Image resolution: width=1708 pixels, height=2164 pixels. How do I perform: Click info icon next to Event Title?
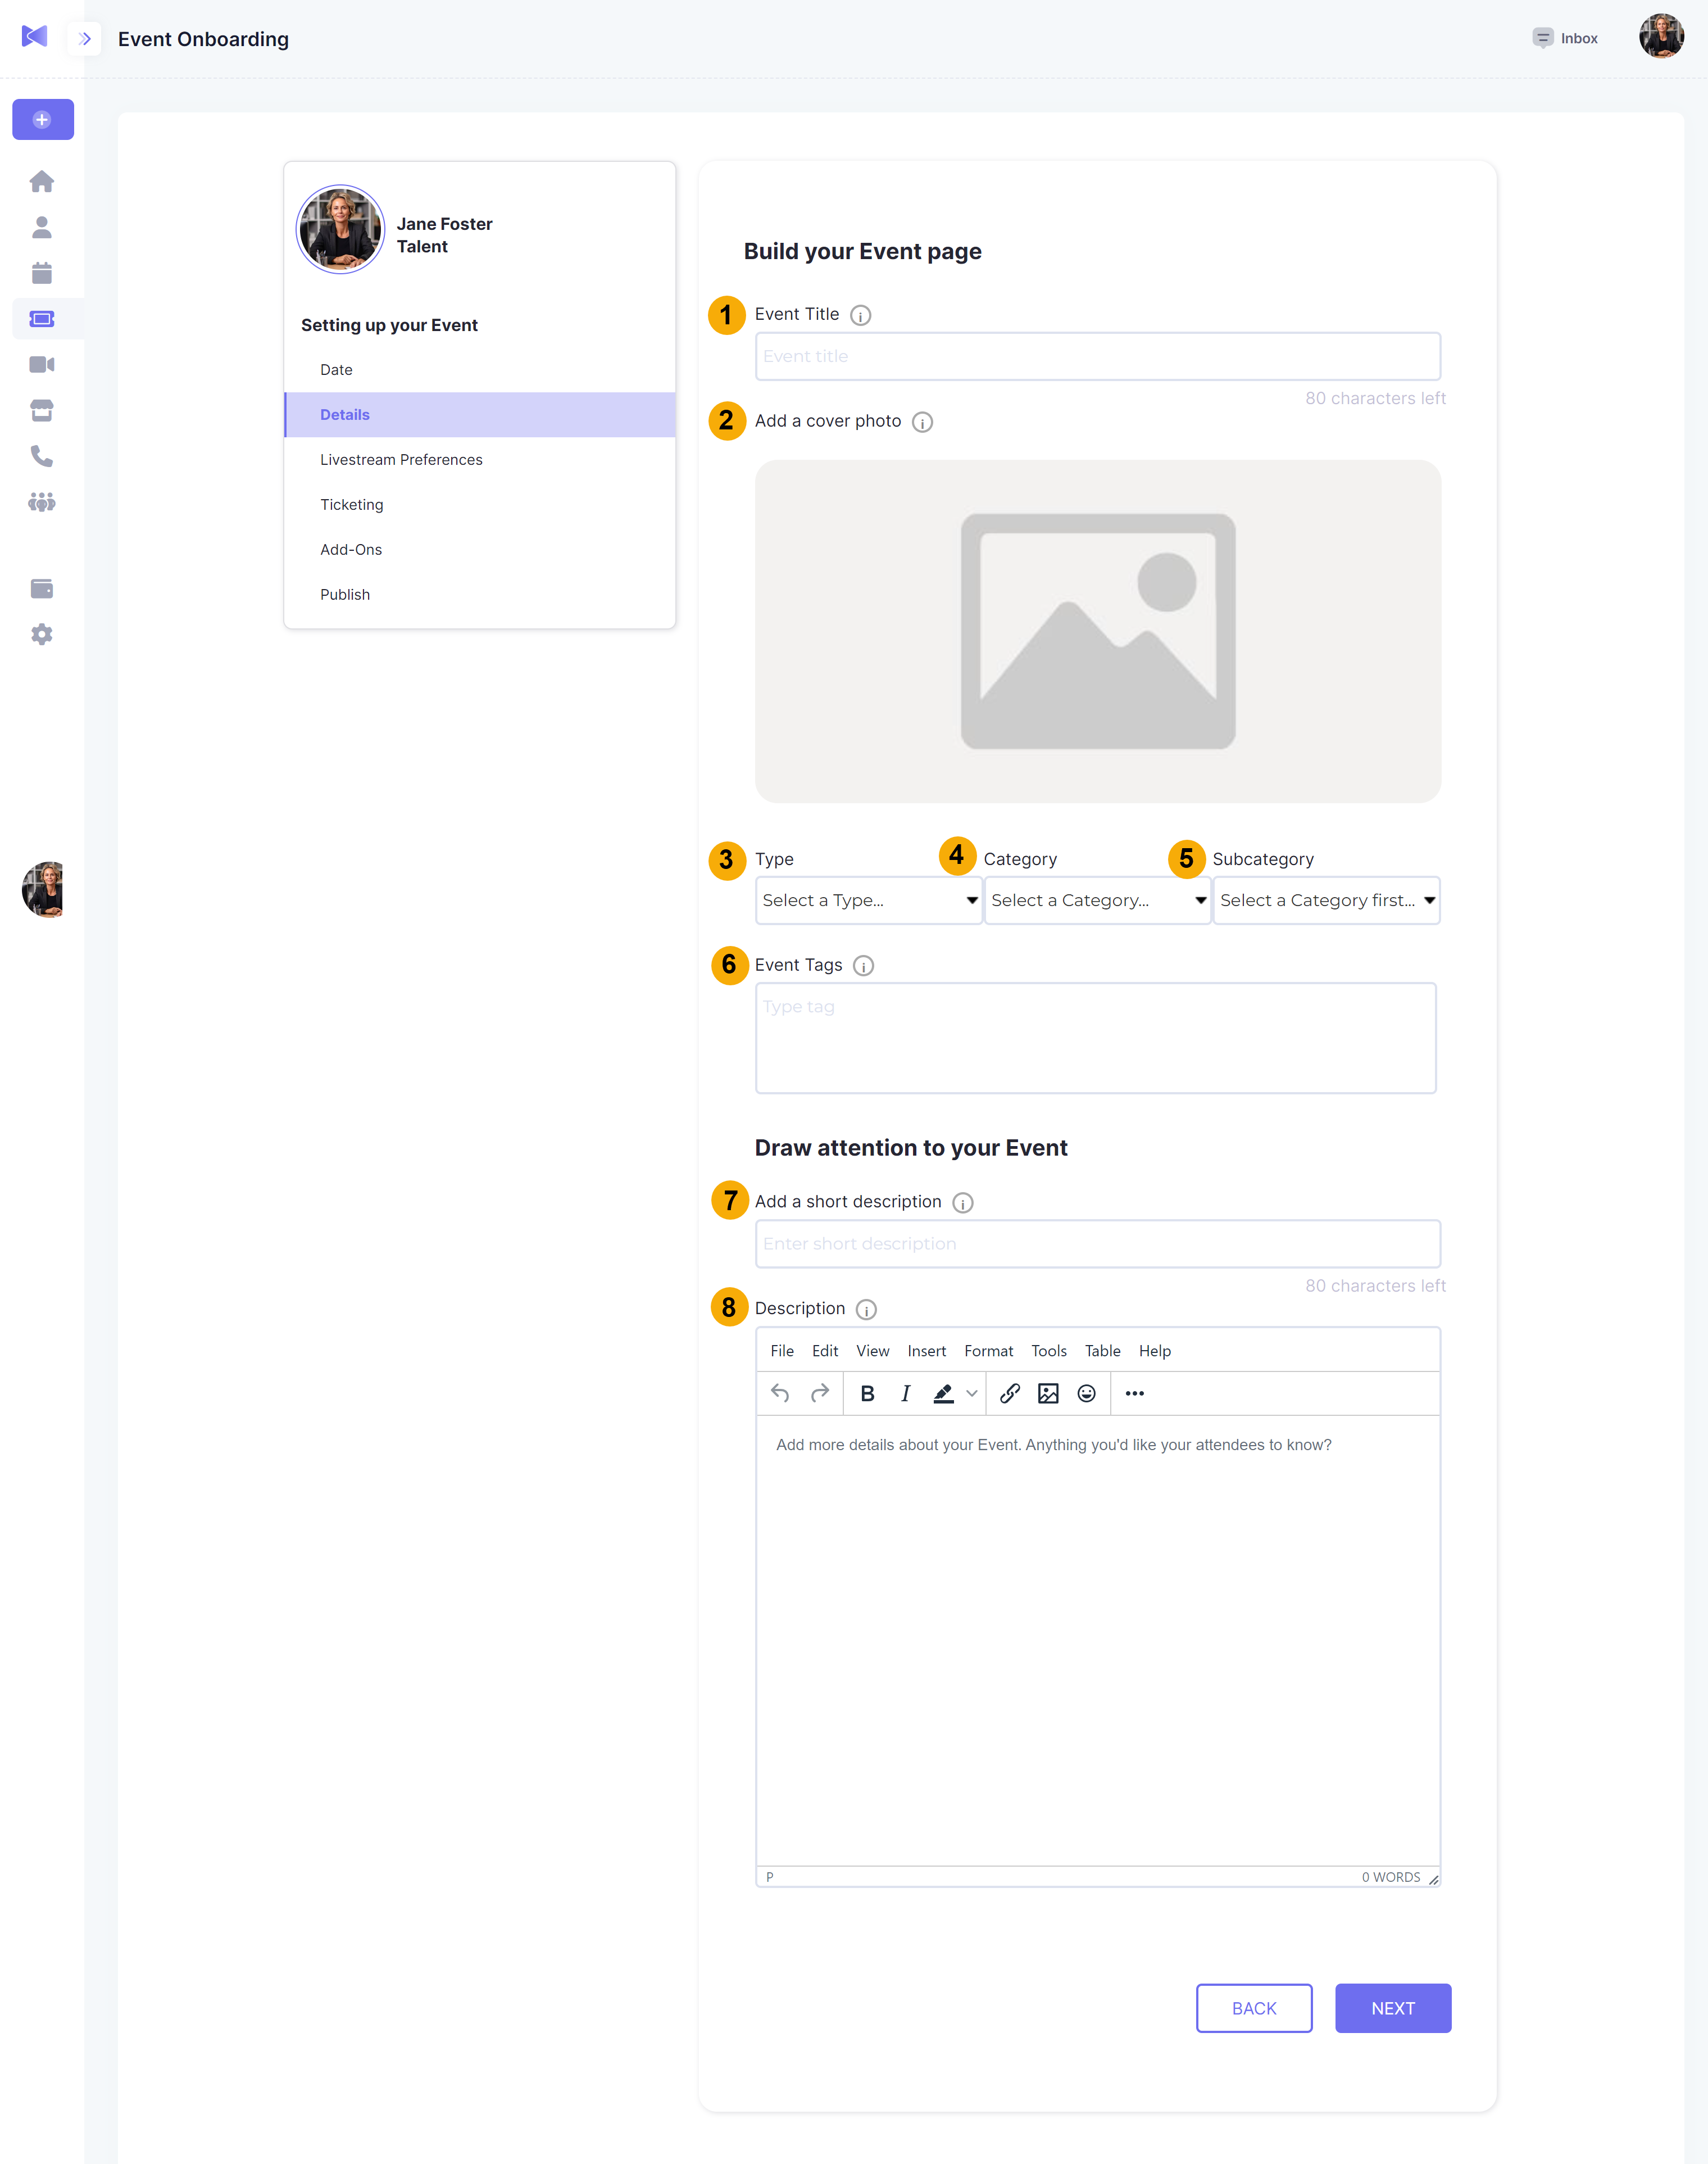click(860, 315)
